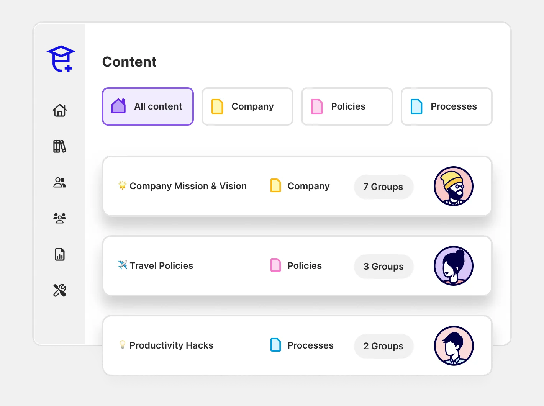Switch to the Processes filter tab

point(447,106)
